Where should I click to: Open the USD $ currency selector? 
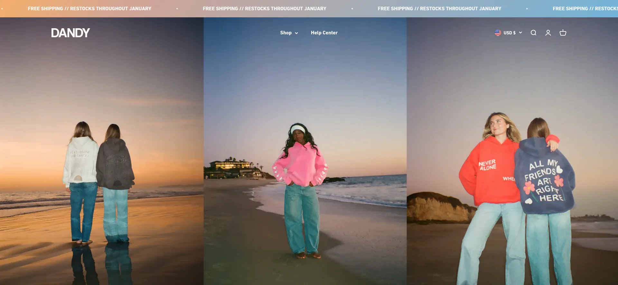(x=508, y=33)
